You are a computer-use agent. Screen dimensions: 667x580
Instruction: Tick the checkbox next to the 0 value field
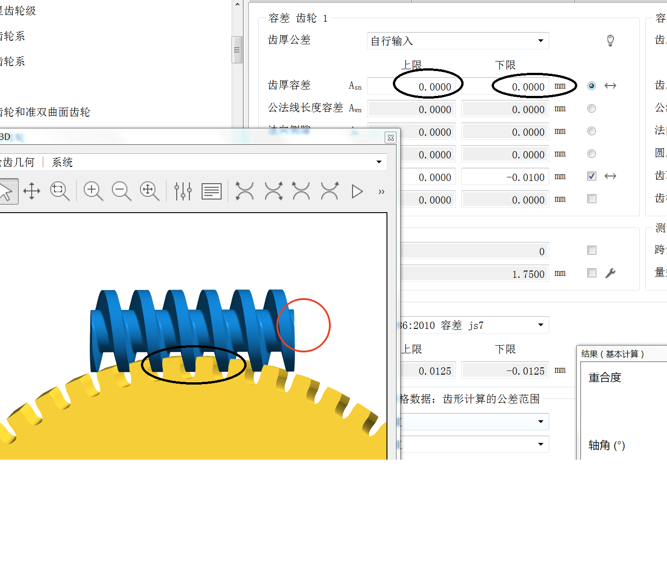592,250
